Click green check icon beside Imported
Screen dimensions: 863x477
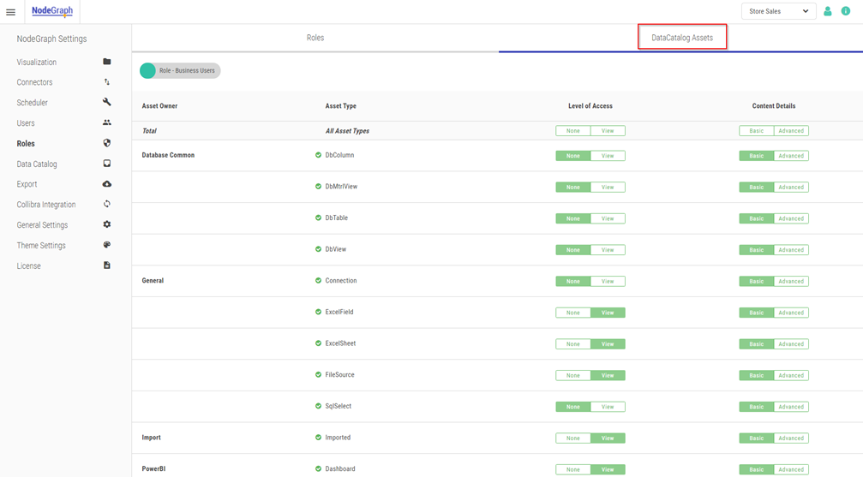tap(318, 438)
